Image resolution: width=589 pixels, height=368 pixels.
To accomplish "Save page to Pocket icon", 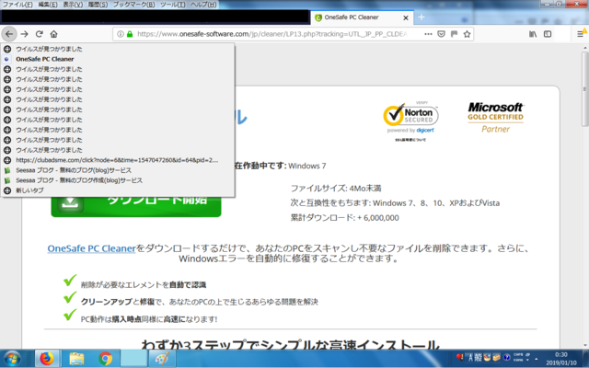I will [442, 34].
